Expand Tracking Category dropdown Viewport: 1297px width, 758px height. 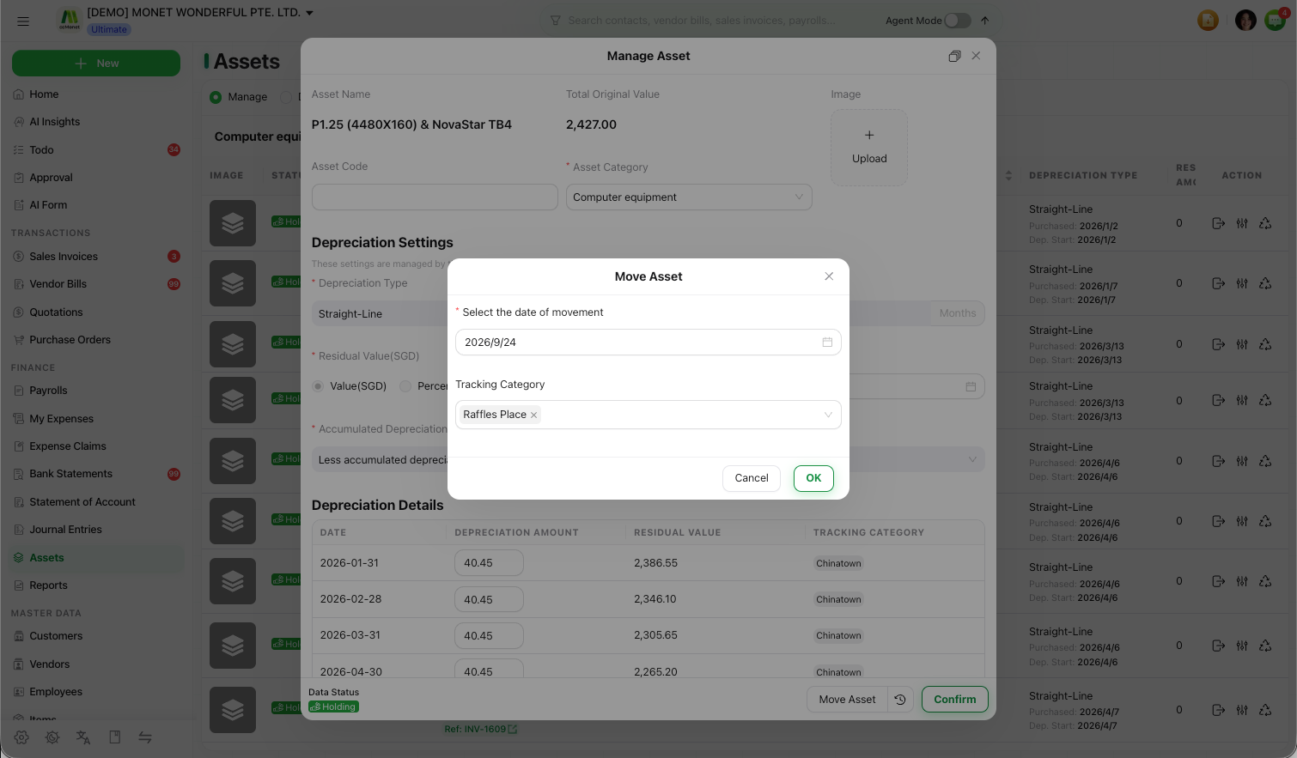click(x=828, y=415)
